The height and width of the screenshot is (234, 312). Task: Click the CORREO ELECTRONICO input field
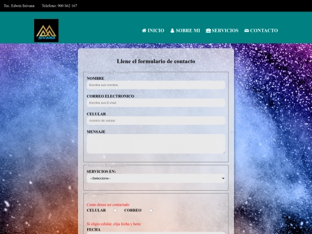click(156, 103)
